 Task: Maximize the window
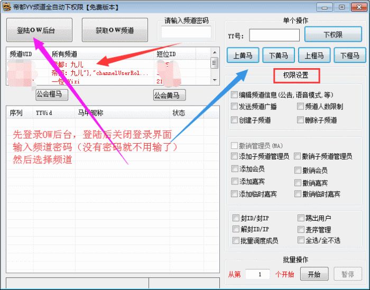(341, 7)
